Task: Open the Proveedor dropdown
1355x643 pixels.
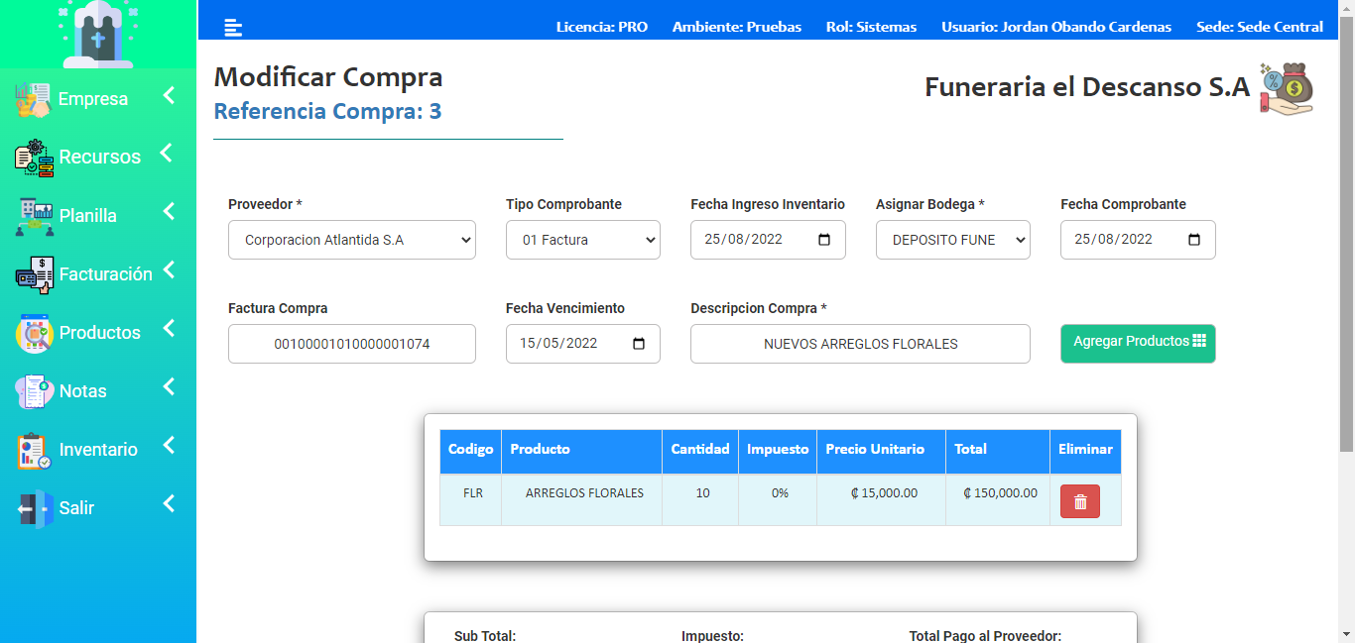Action: 351,240
